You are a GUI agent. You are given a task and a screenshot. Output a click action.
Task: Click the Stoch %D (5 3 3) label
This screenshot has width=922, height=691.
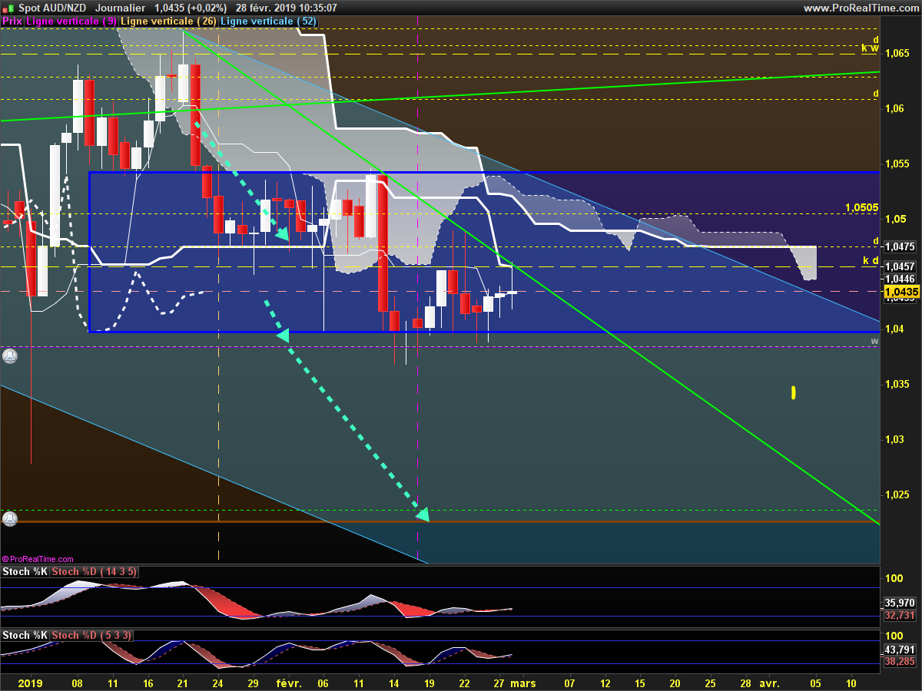tap(91, 635)
